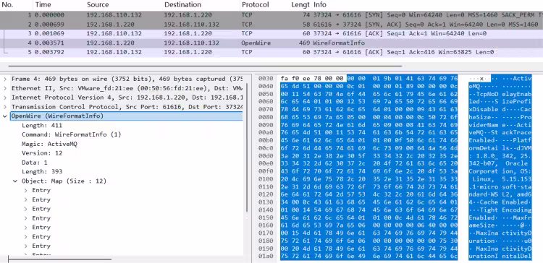
Task: Select the Version: 12 field
Action: [x=42, y=153]
